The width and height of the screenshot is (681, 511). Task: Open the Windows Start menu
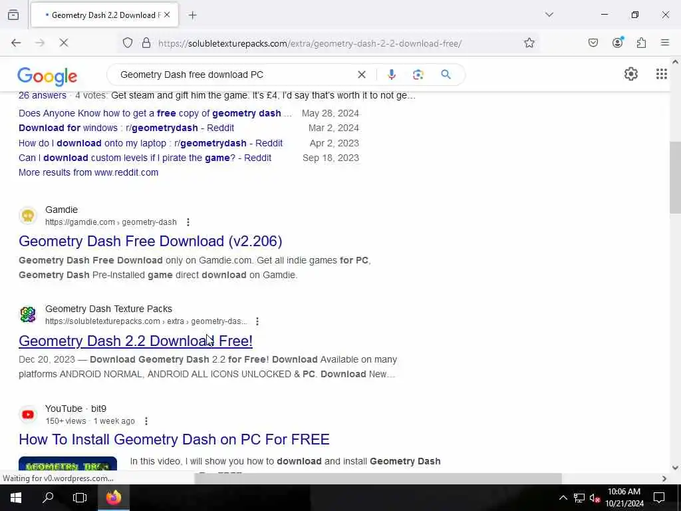(x=16, y=498)
